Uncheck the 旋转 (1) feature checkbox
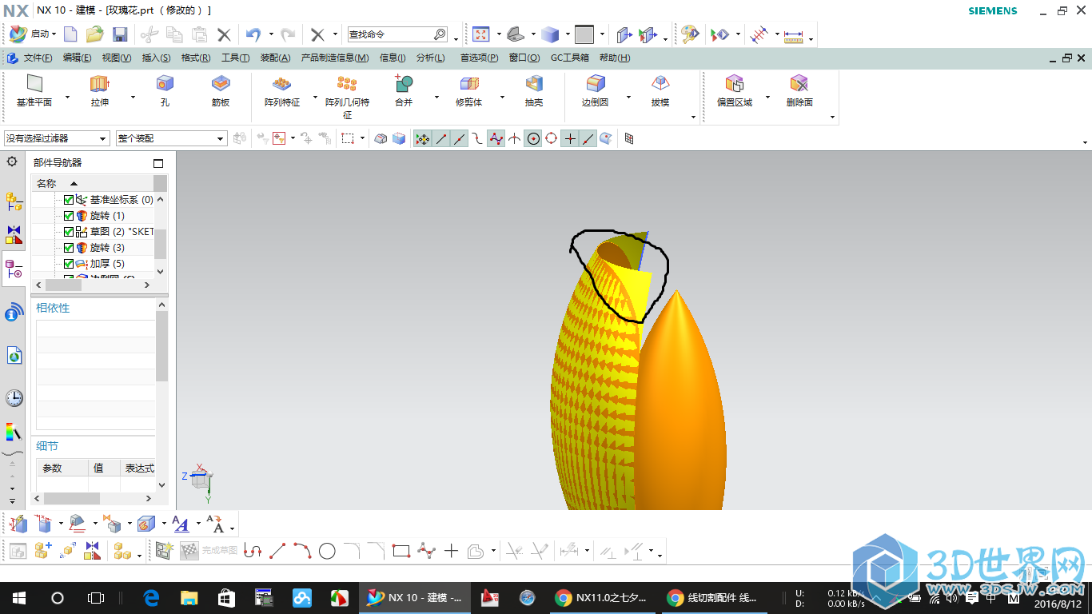The width and height of the screenshot is (1092, 614). point(69,216)
